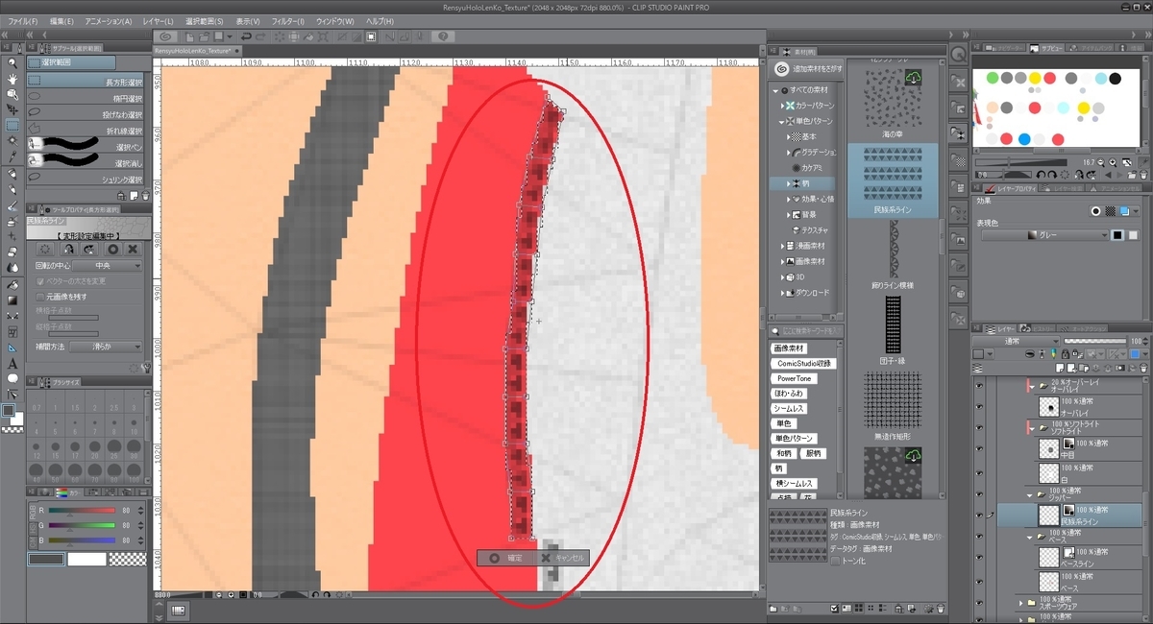1153x624 pixels.
Task: Select the Auto Select wand tool
Action: coord(12,140)
